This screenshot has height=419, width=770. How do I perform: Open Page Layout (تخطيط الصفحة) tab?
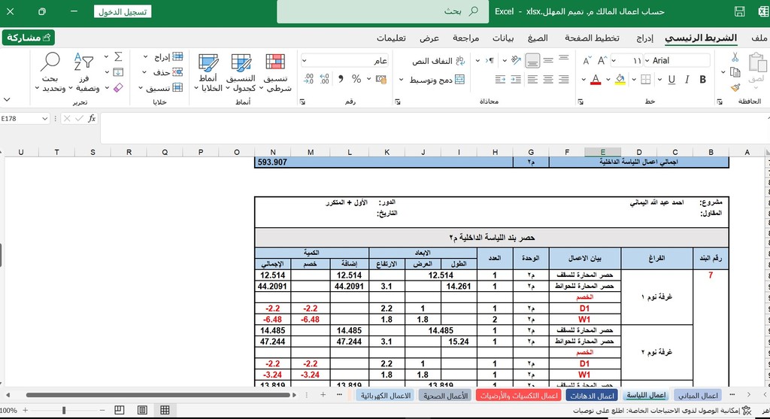(592, 38)
